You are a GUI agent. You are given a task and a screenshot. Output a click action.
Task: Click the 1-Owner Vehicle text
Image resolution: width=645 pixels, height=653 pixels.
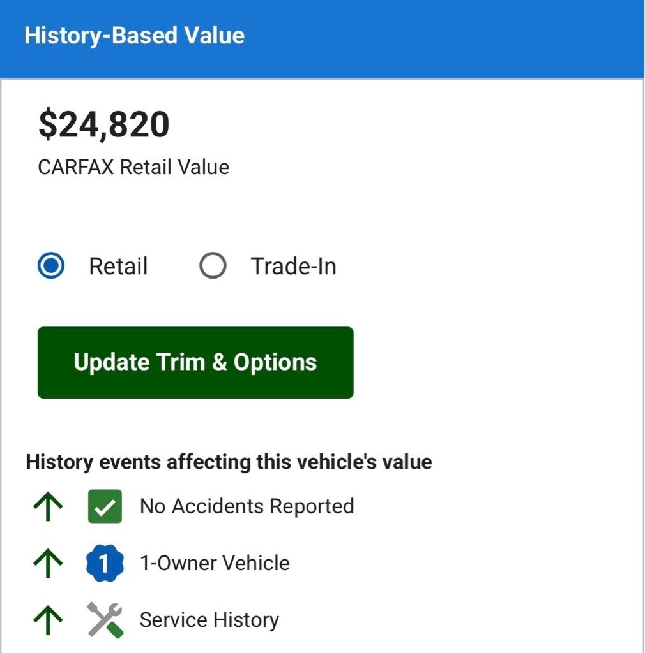215,563
